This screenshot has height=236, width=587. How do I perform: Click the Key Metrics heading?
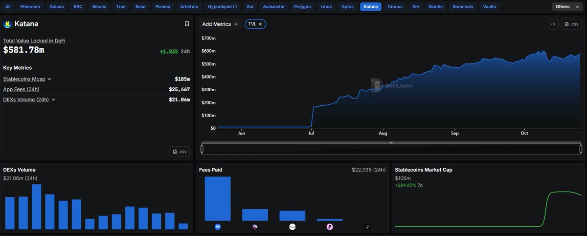click(18, 68)
